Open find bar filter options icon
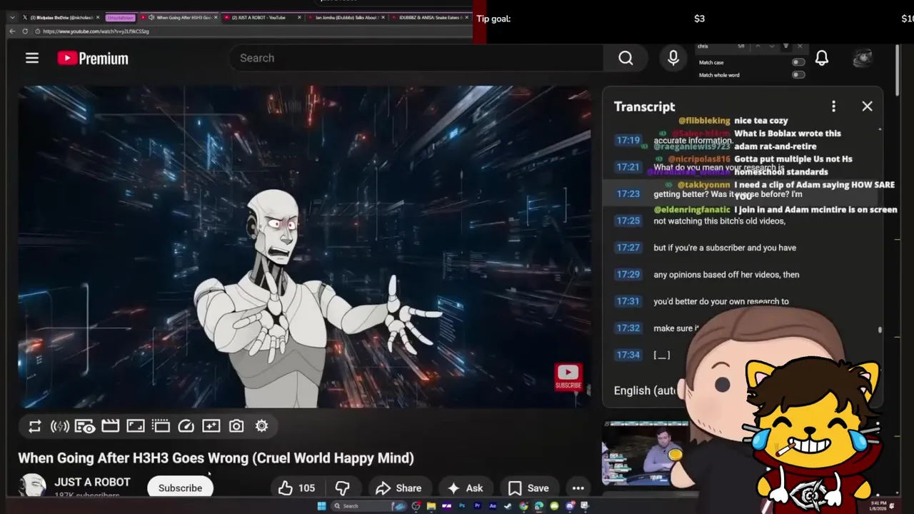The image size is (914, 514). [x=786, y=46]
